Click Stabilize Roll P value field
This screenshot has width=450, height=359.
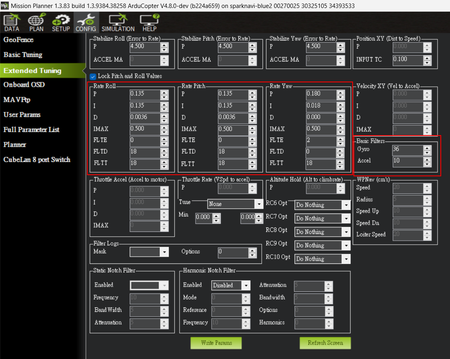[145, 47]
